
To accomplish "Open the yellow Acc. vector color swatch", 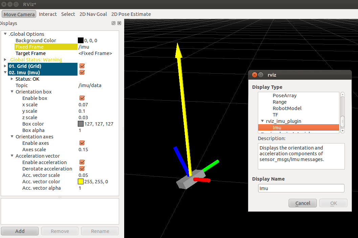I will click(x=81, y=182).
